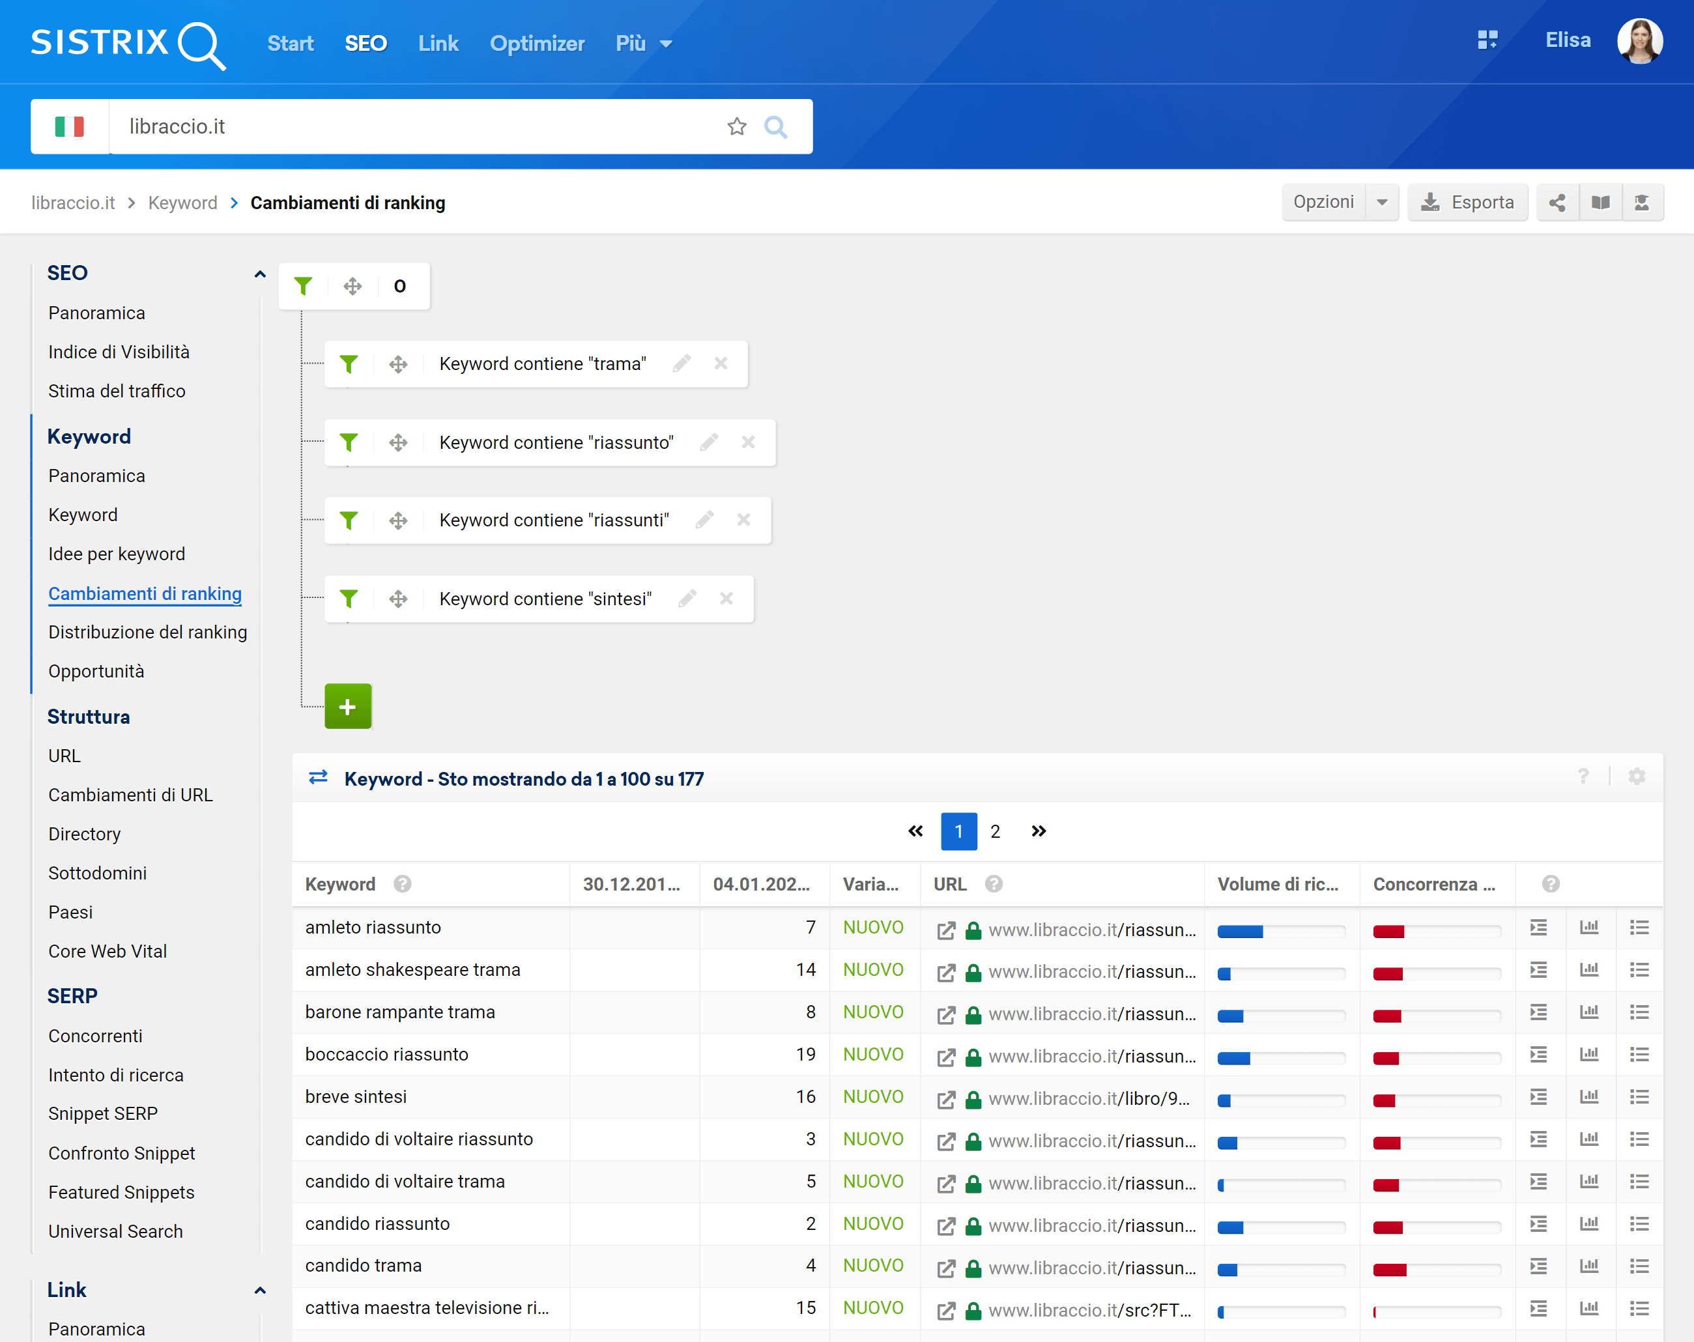Viewport: 1694px width, 1342px height.
Task: Click the Keyword breadcrumb link
Action: pyautogui.click(x=182, y=203)
